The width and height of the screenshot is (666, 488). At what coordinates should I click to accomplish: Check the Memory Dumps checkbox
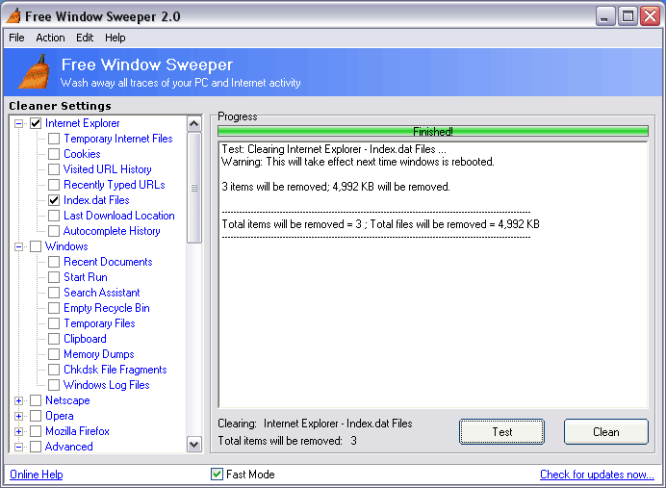(54, 354)
